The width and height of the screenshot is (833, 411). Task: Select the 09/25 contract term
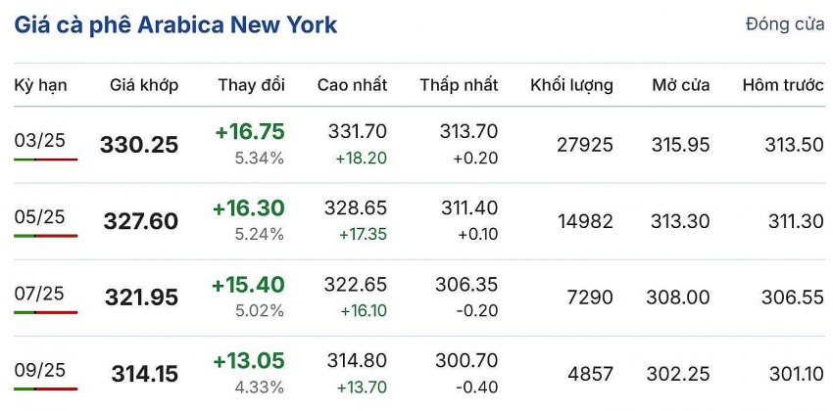click(x=40, y=370)
